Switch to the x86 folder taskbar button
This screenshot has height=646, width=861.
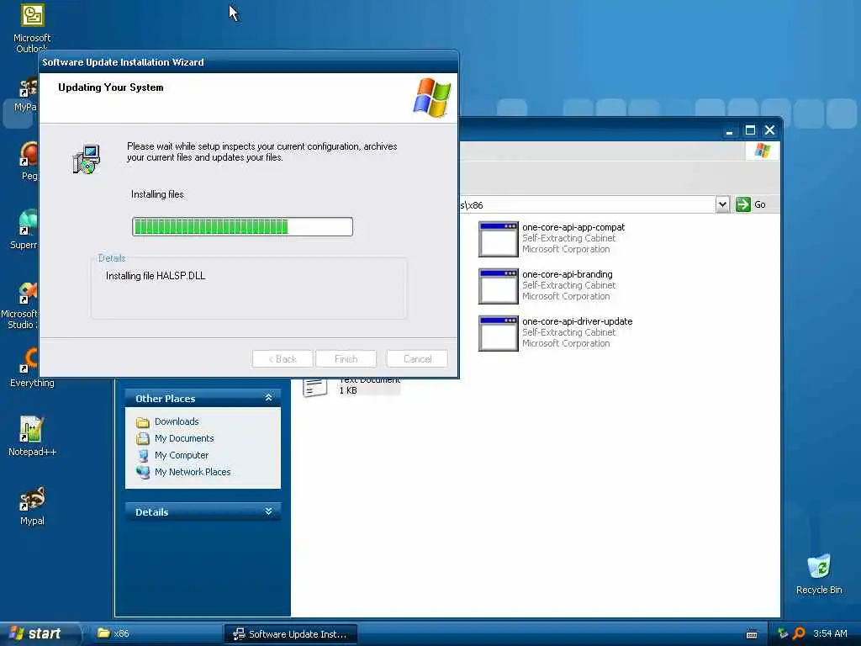tap(155, 633)
